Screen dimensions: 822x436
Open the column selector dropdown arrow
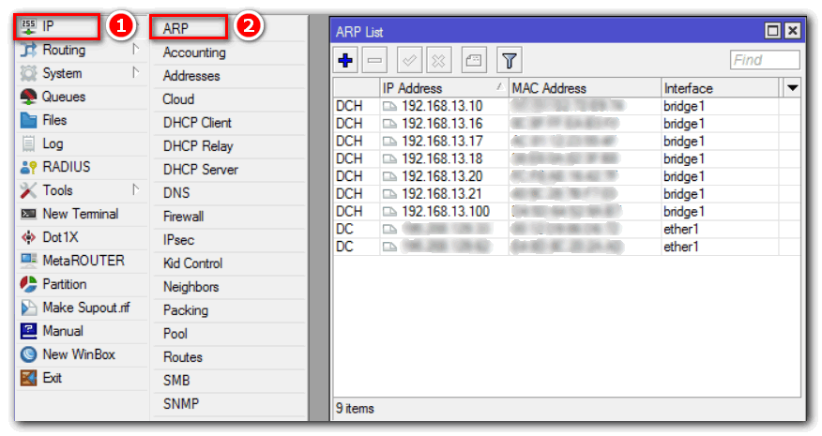click(792, 87)
